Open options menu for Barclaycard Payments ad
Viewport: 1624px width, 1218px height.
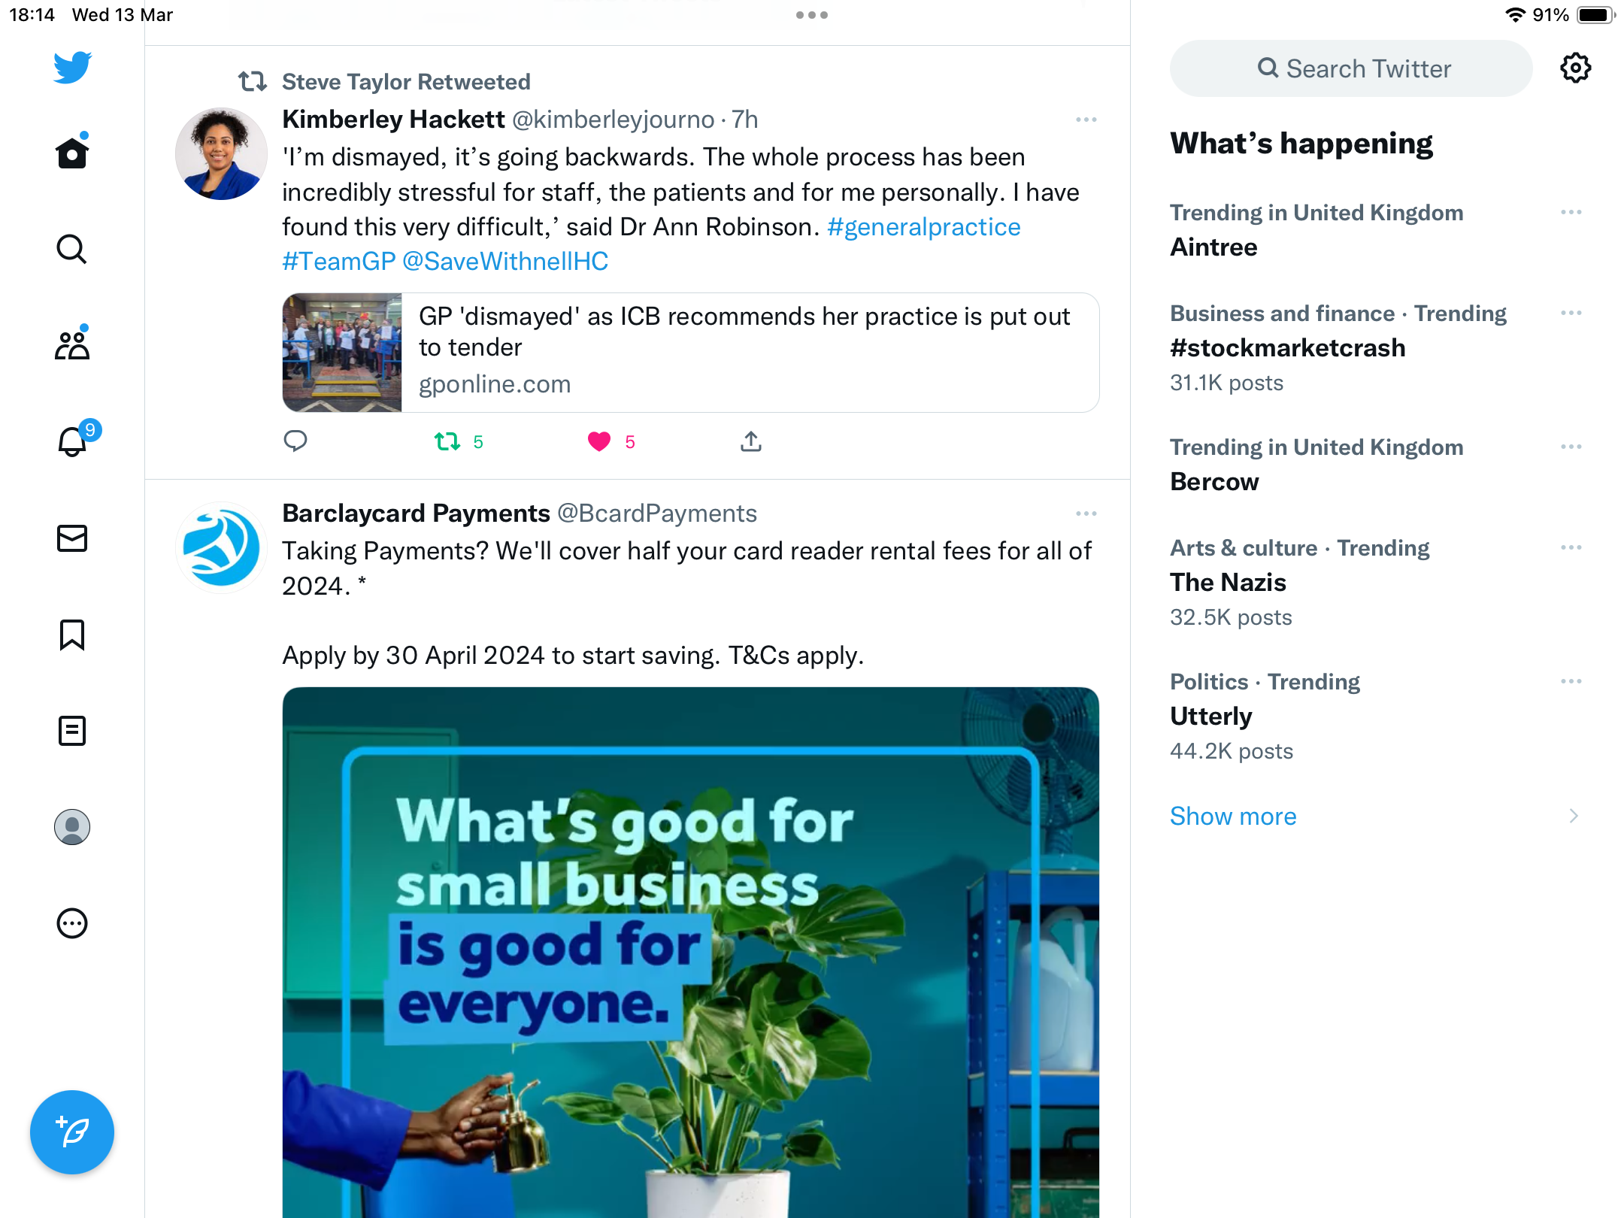(1086, 514)
